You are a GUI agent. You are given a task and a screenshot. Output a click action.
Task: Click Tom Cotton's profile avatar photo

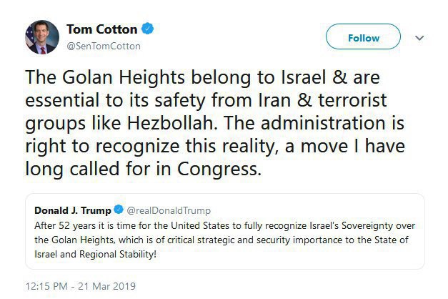tap(40, 36)
